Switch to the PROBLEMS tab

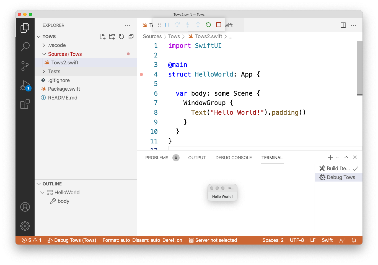coord(157,158)
